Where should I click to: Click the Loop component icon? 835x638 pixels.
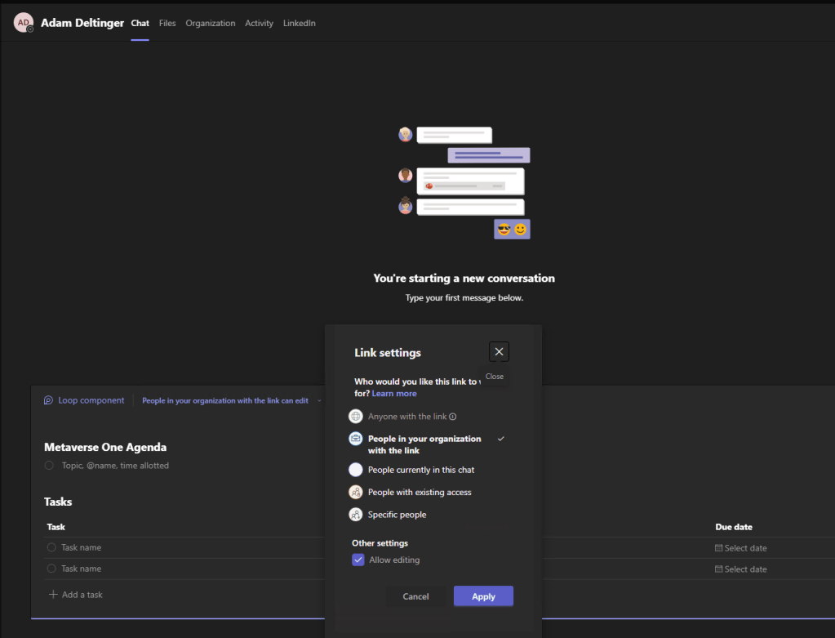(x=49, y=400)
